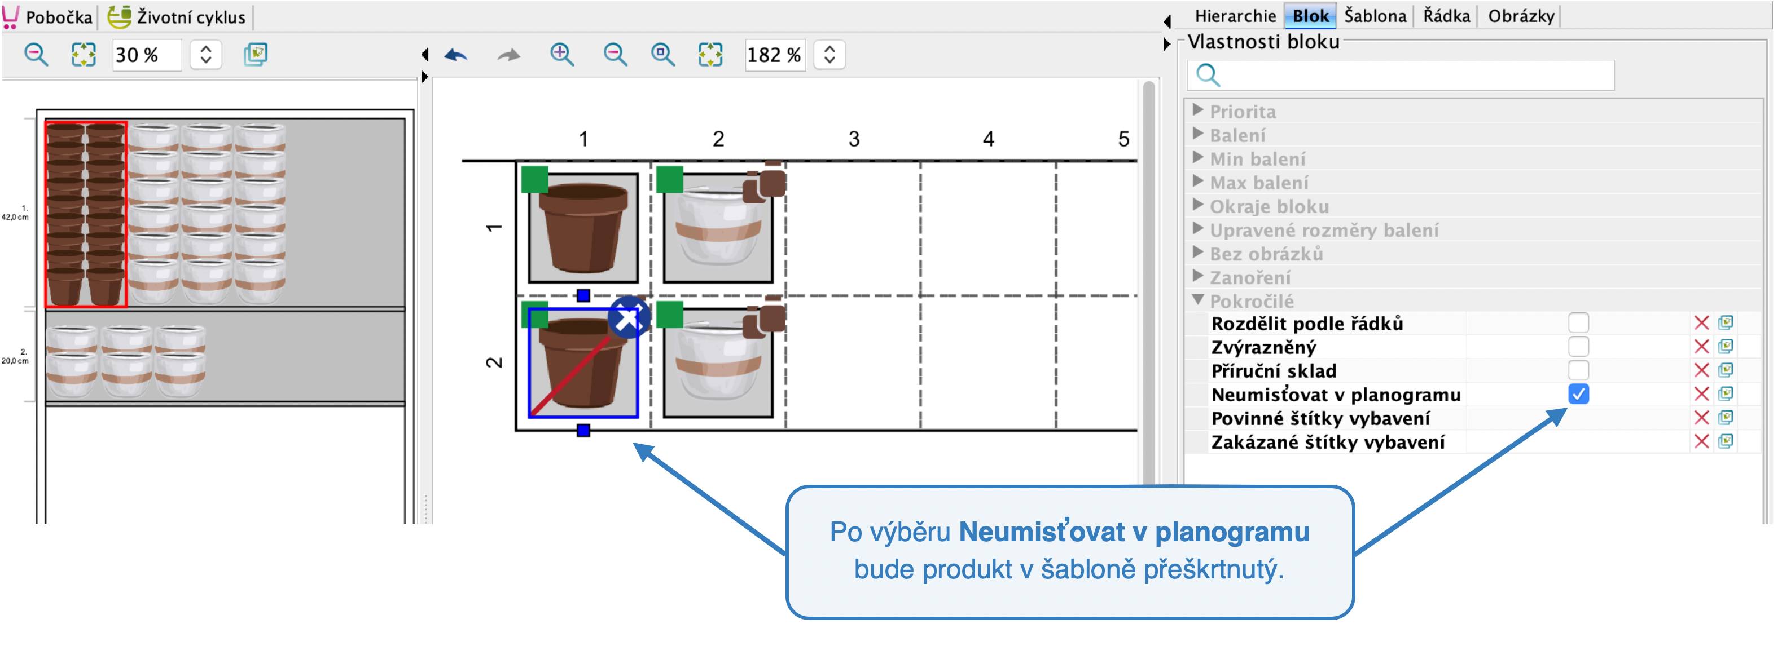Adjust the 182 % zoom stepper
This screenshot has height=646, width=1782.
[x=829, y=55]
